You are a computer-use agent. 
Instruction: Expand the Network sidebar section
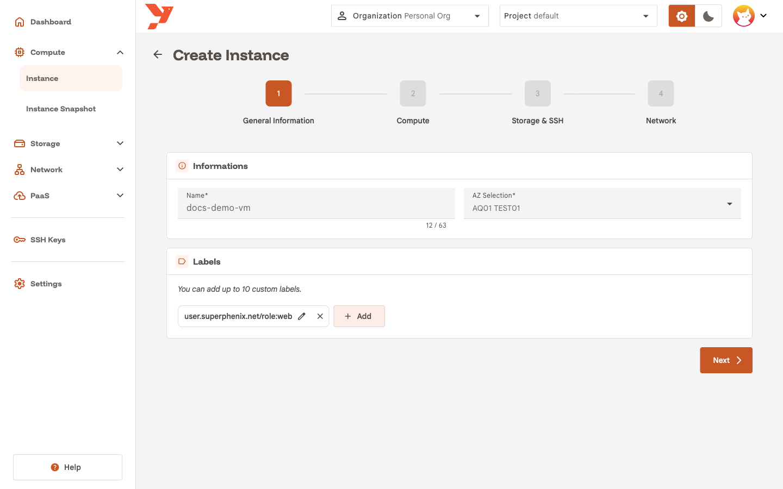point(120,170)
